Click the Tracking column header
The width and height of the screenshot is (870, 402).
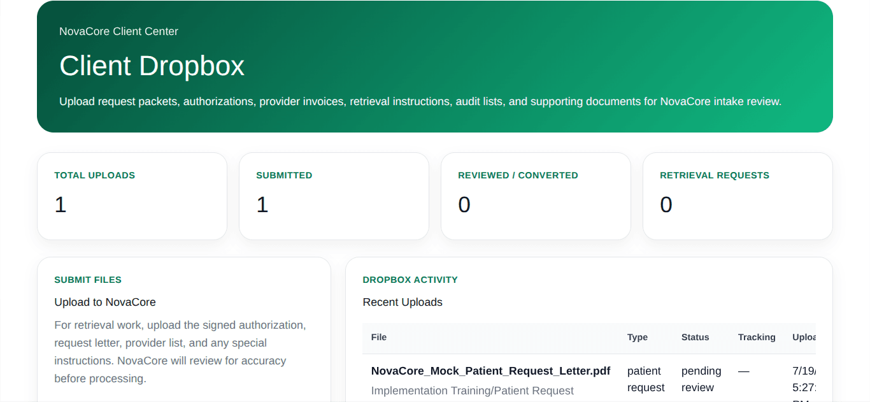[x=757, y=337]
